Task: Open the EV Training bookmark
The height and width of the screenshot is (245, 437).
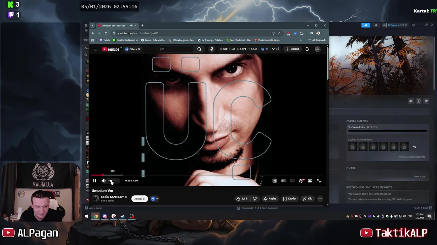Action: point(210,40)
